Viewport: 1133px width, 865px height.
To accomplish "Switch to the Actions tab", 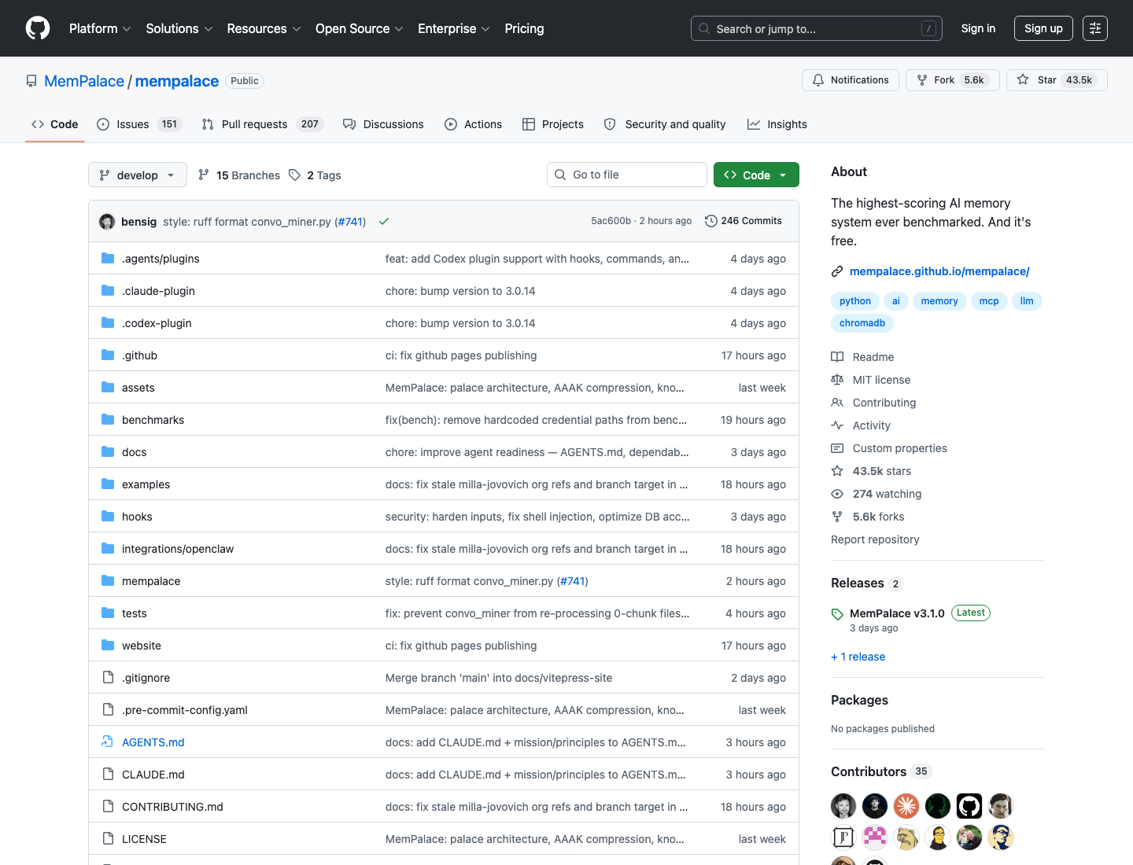I will tap(474, 124).
